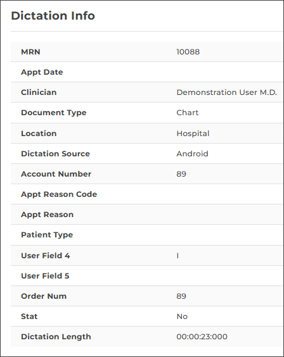Click the Dictation Source label
The image size is (284, 357).
tap(55, 154)
